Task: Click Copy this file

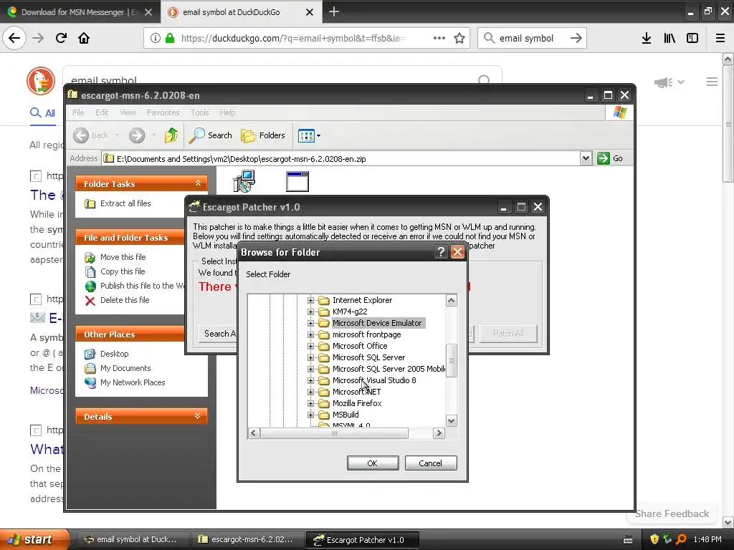Action: click(x=123, y=271)
